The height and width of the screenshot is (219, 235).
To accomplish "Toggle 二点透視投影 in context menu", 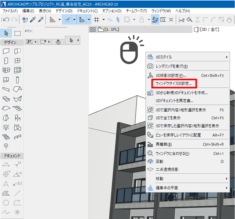I will coord(188,169).
